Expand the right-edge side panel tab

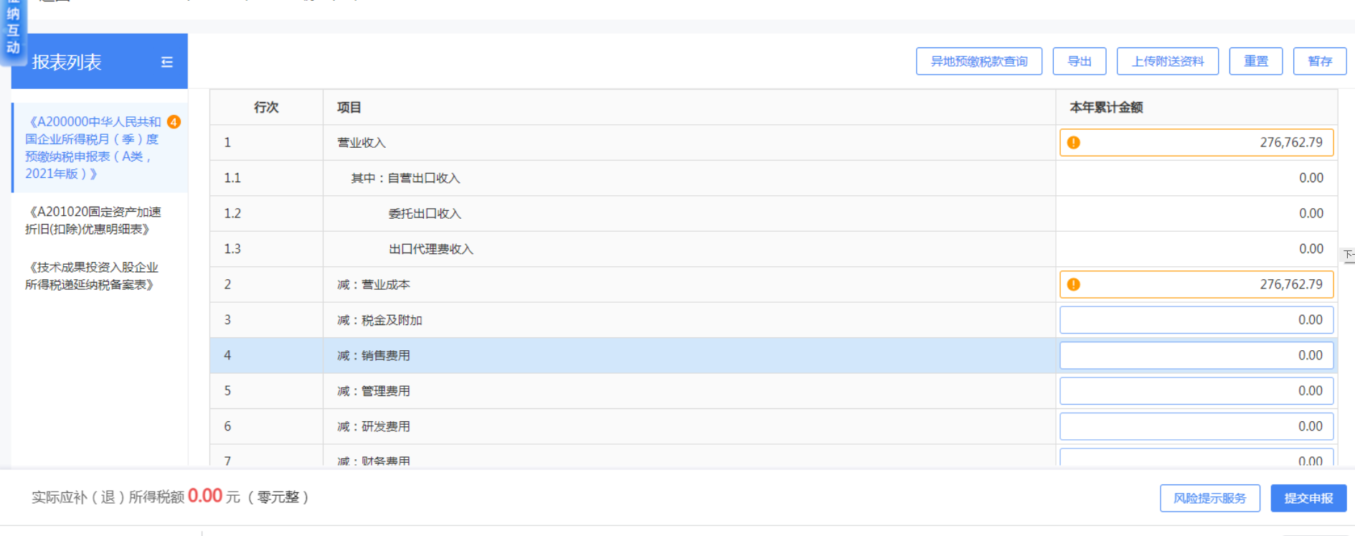click(x=1348, y=255)
